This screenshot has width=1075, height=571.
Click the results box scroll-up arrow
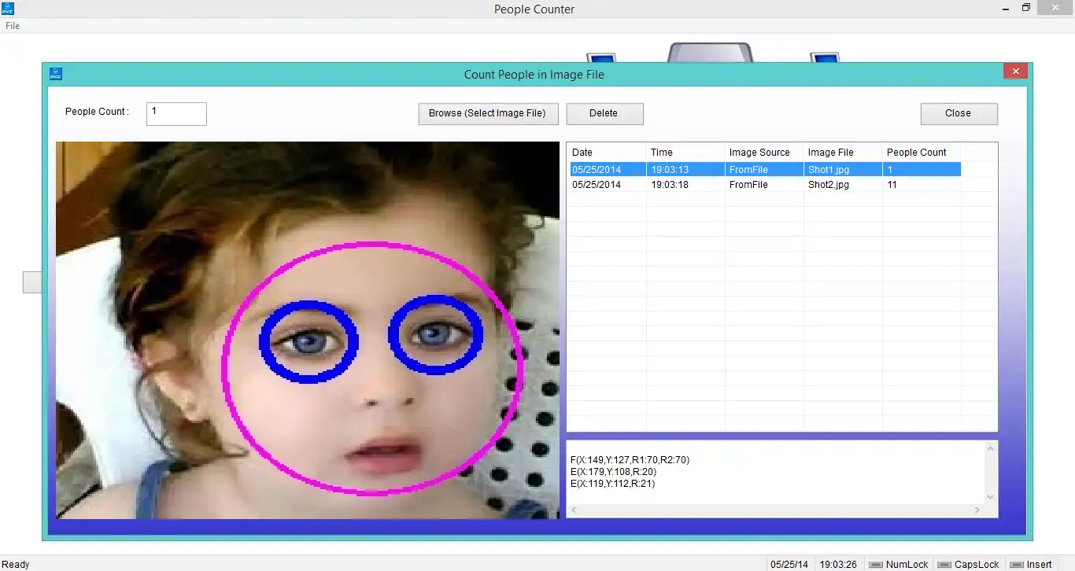[x=990, y=449]
